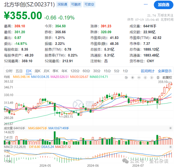Click the 359.10 high price marker on chart
The height and width of the screenshot is (168, 174).
click(163, 82)
